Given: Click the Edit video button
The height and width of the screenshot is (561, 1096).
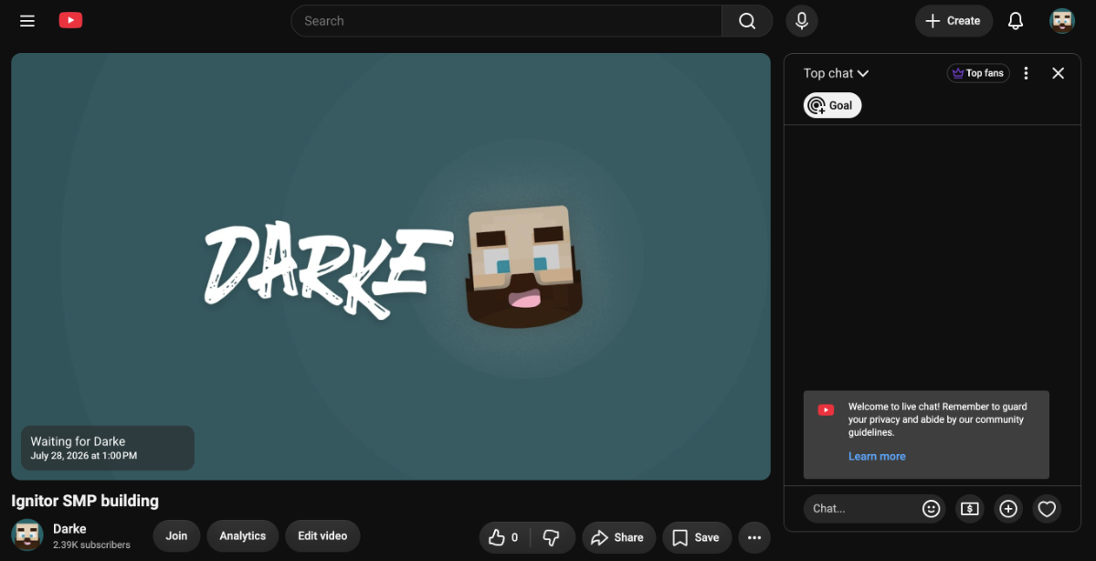Looking at the screenshot, I should coord(322,535).
